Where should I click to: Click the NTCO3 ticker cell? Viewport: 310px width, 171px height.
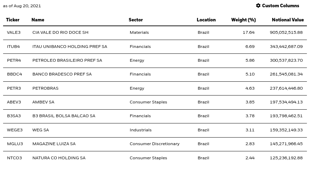14,158
